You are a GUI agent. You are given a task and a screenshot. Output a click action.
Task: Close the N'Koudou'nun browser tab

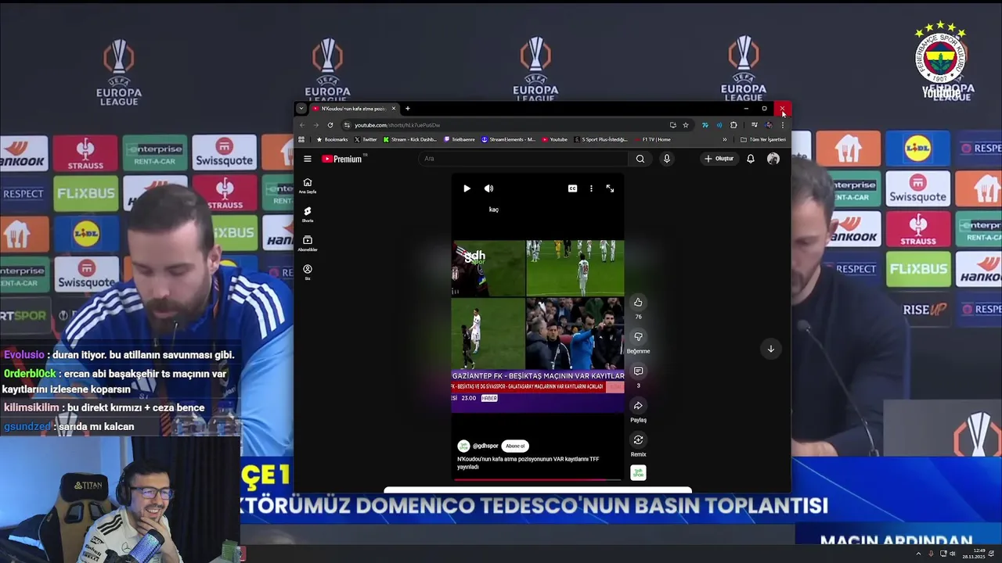tap(394, 109)
